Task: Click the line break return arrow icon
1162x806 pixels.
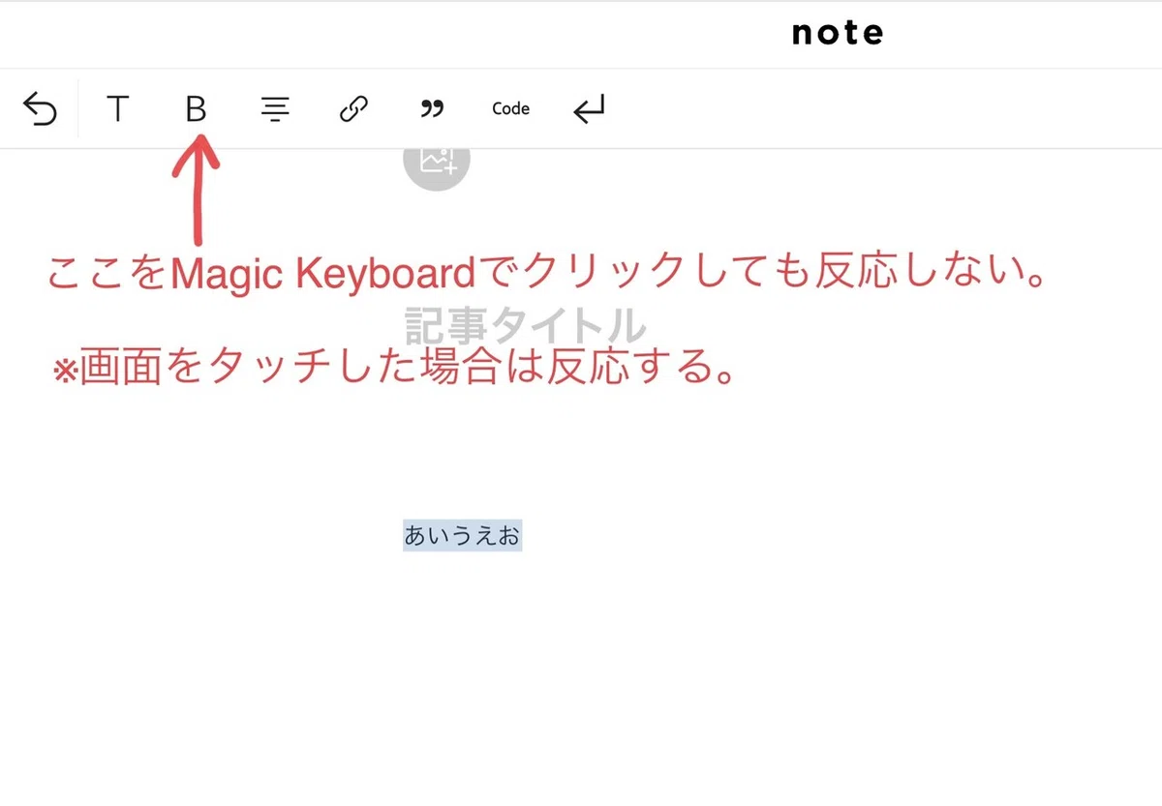Action: [589, 109]
